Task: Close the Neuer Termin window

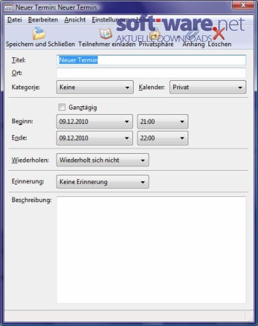Action: coord(243,5)
